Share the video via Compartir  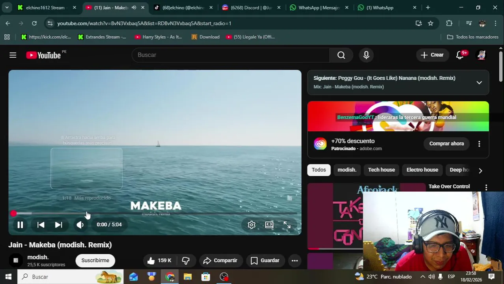(220, 260)
